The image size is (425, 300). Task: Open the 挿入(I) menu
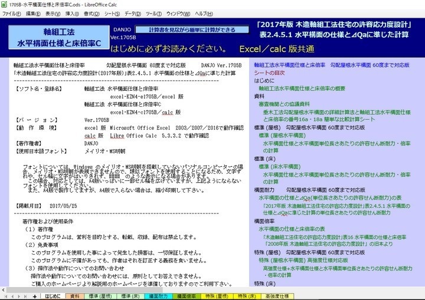pyautogui.click(x=72, y=14)
